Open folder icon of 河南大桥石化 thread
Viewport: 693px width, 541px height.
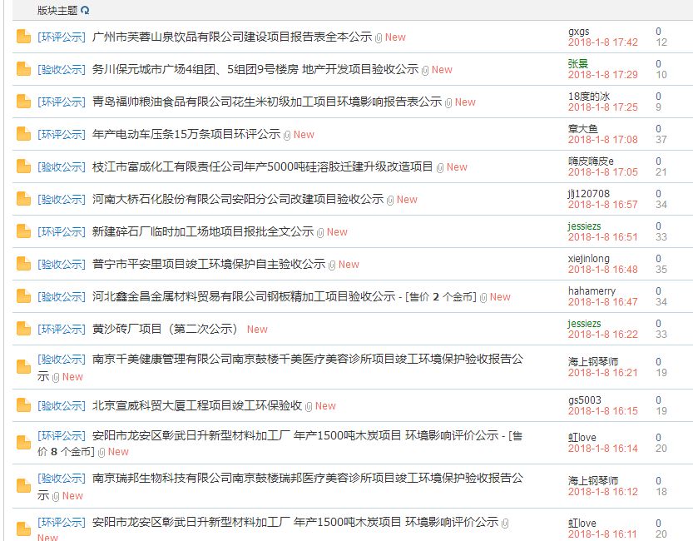(x=23, y=199)
